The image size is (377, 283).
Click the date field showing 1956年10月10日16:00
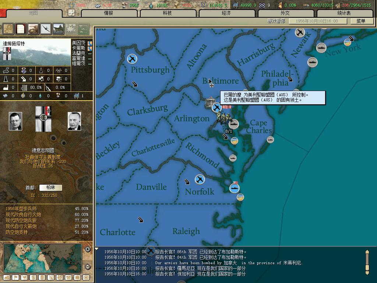pyautogui.click(x=318, y=21)
